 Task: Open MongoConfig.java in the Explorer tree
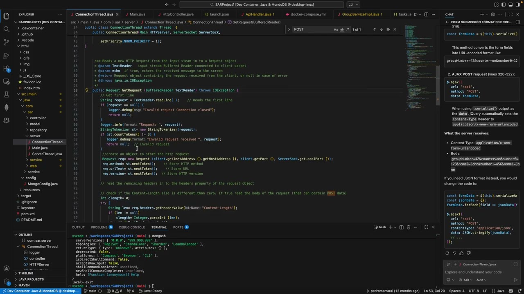point(42,184)
